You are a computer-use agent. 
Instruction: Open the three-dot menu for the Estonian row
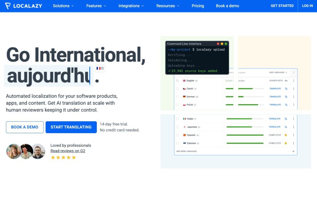[293, 143]
